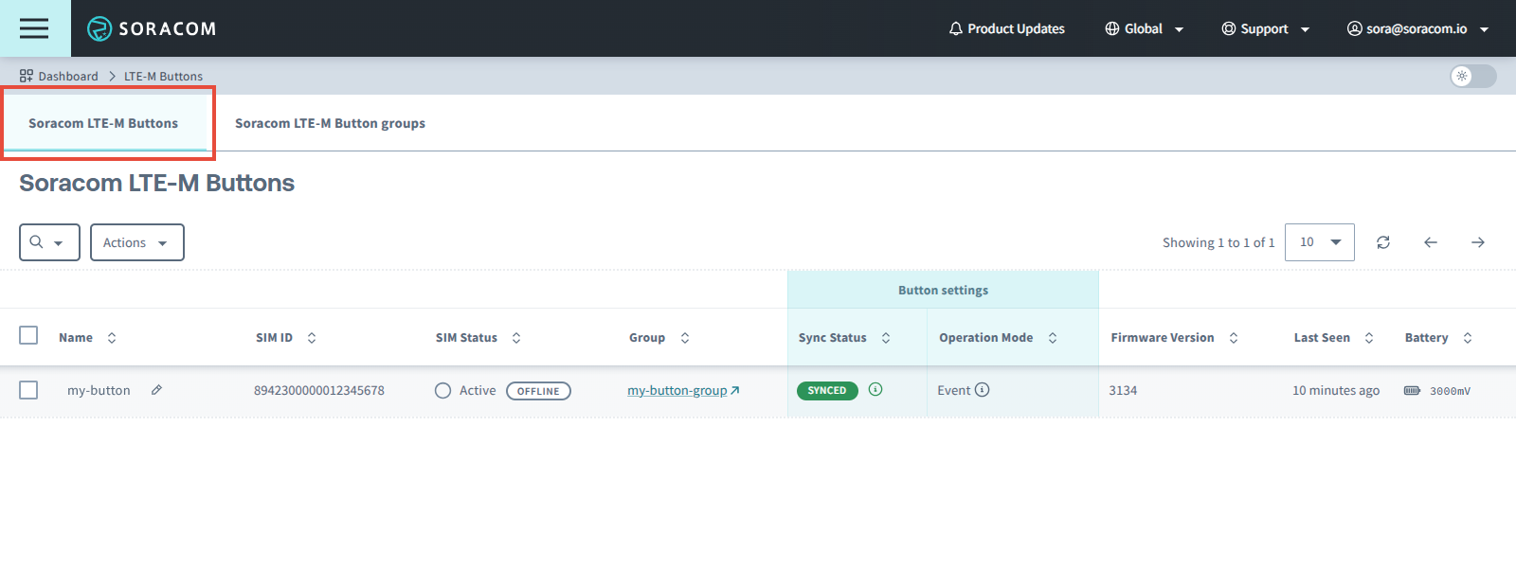
Task: Select all rows with header checkbox
Action: coord(28,336)
